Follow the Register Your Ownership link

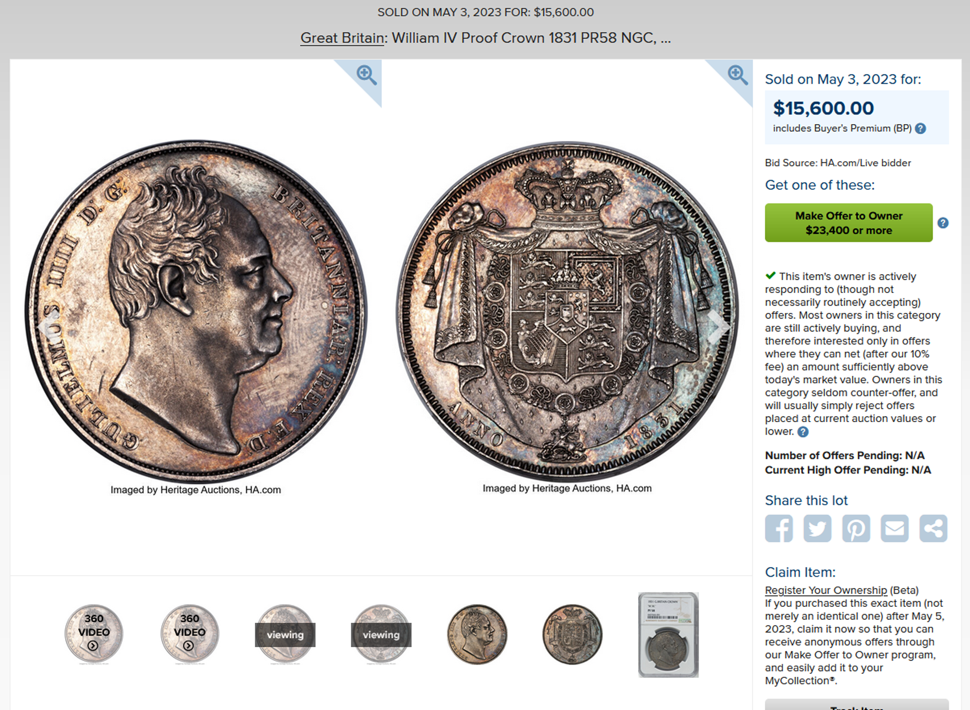[x=826, y=591]
